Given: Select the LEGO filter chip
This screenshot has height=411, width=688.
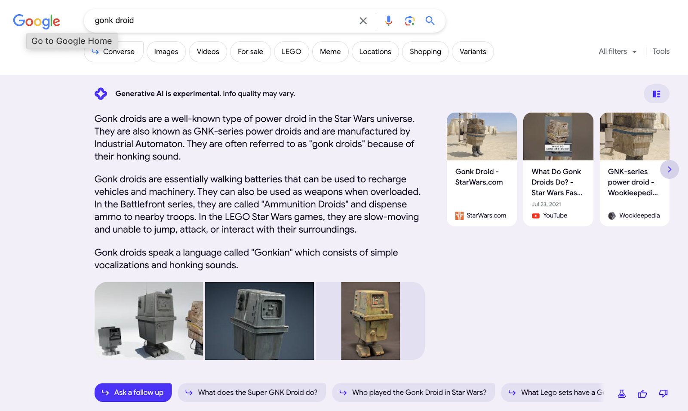Looking at the screenshot, I should (x=291, y=52).
